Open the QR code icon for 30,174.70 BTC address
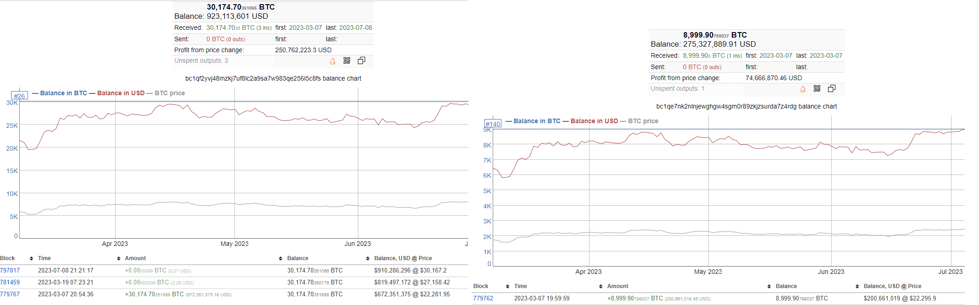The width and height of the screenshot is (979, 305). pos(347,61)
